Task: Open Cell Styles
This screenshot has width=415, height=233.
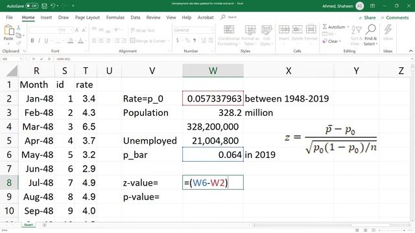Action: (267, 36)
